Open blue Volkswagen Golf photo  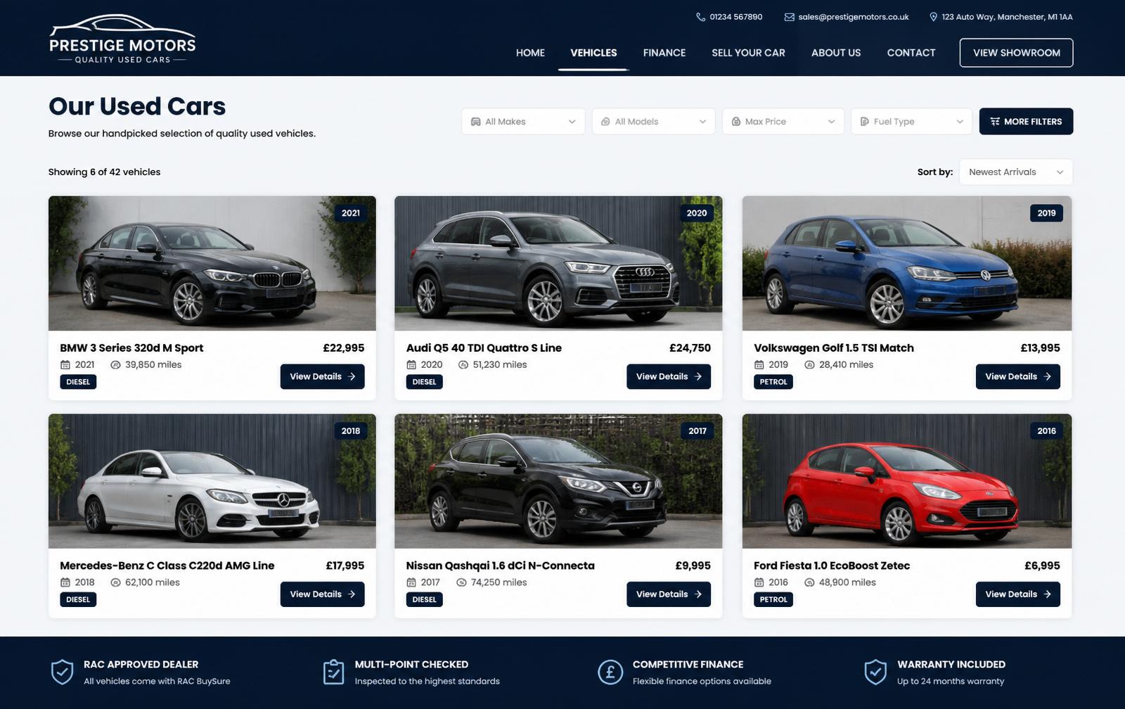click(x=907, y=264)
